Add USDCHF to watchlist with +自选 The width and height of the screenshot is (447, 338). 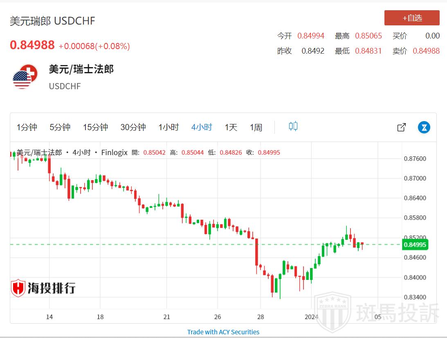tap(412, 18)
